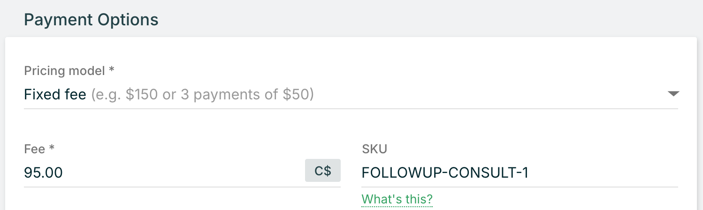Click the 'SKU' field label
This screenshot has width=703, height=210.
coord(374,149)
